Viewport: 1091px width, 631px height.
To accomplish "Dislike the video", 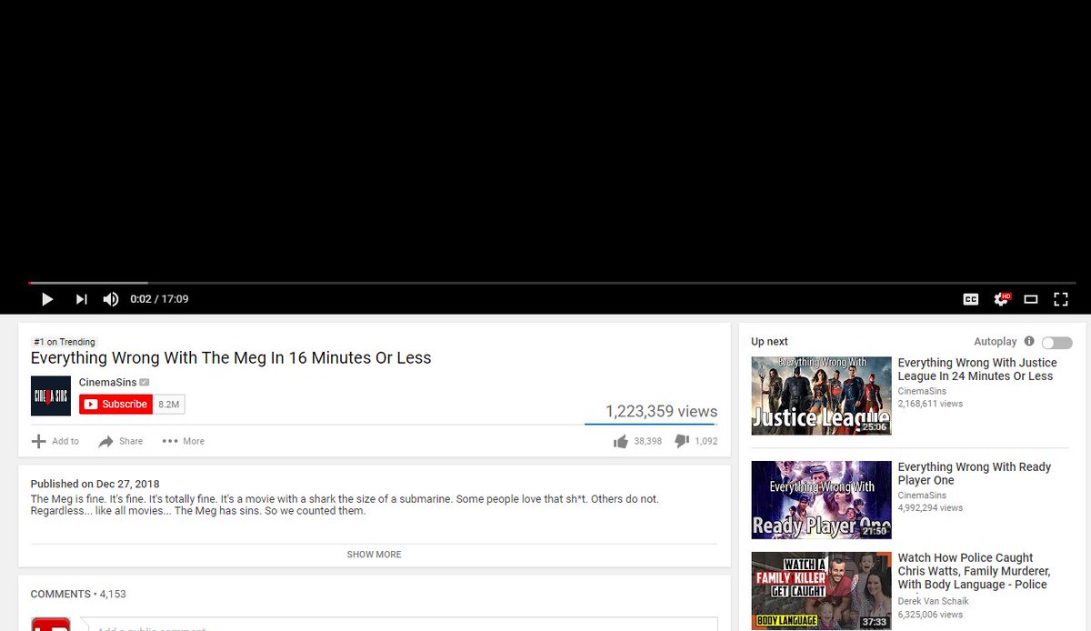I will [x=682, y=441].
